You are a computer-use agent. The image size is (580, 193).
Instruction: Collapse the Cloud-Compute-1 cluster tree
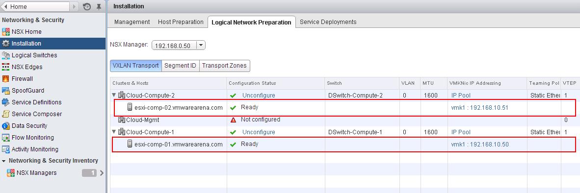[x=114, y=132]
